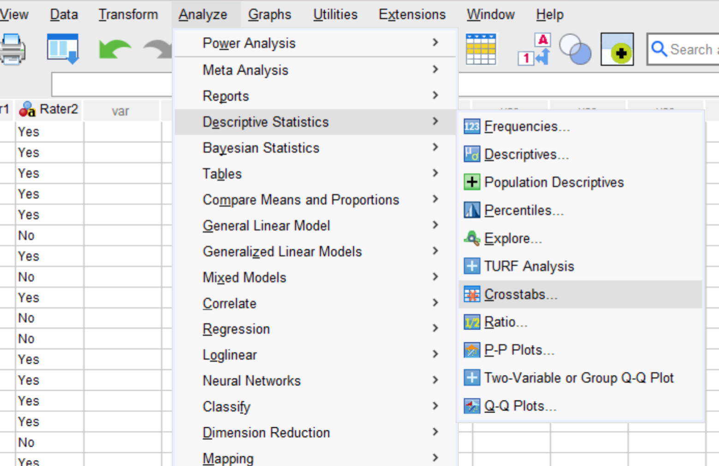Viewport: 719px width, 466px height.
Task: Open the Transform menu
Action: [128, 15]
